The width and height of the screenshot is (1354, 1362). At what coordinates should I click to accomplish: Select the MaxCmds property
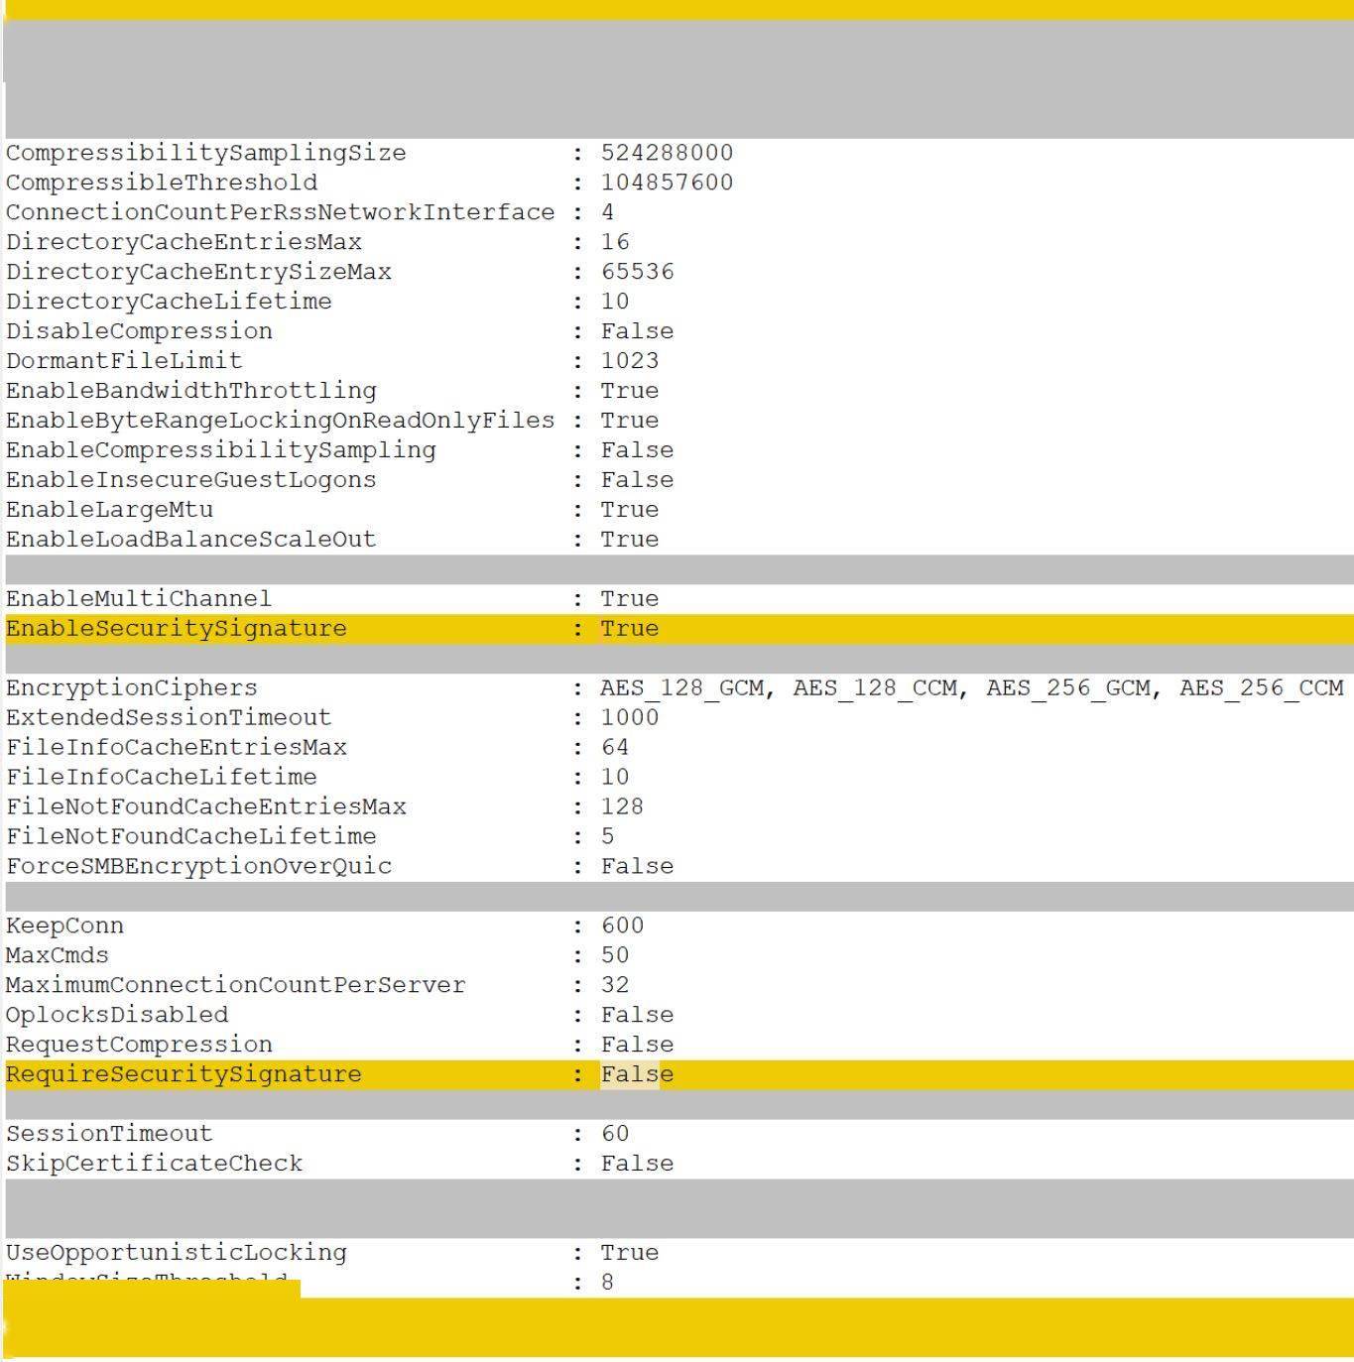pyautogui.click(x=58, y=956)
